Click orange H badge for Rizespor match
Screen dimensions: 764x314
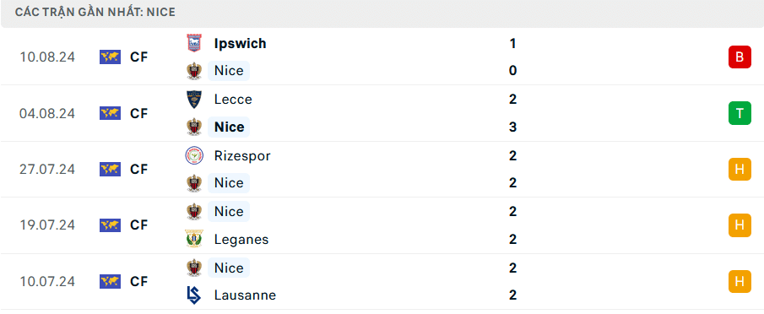point(740,170)
